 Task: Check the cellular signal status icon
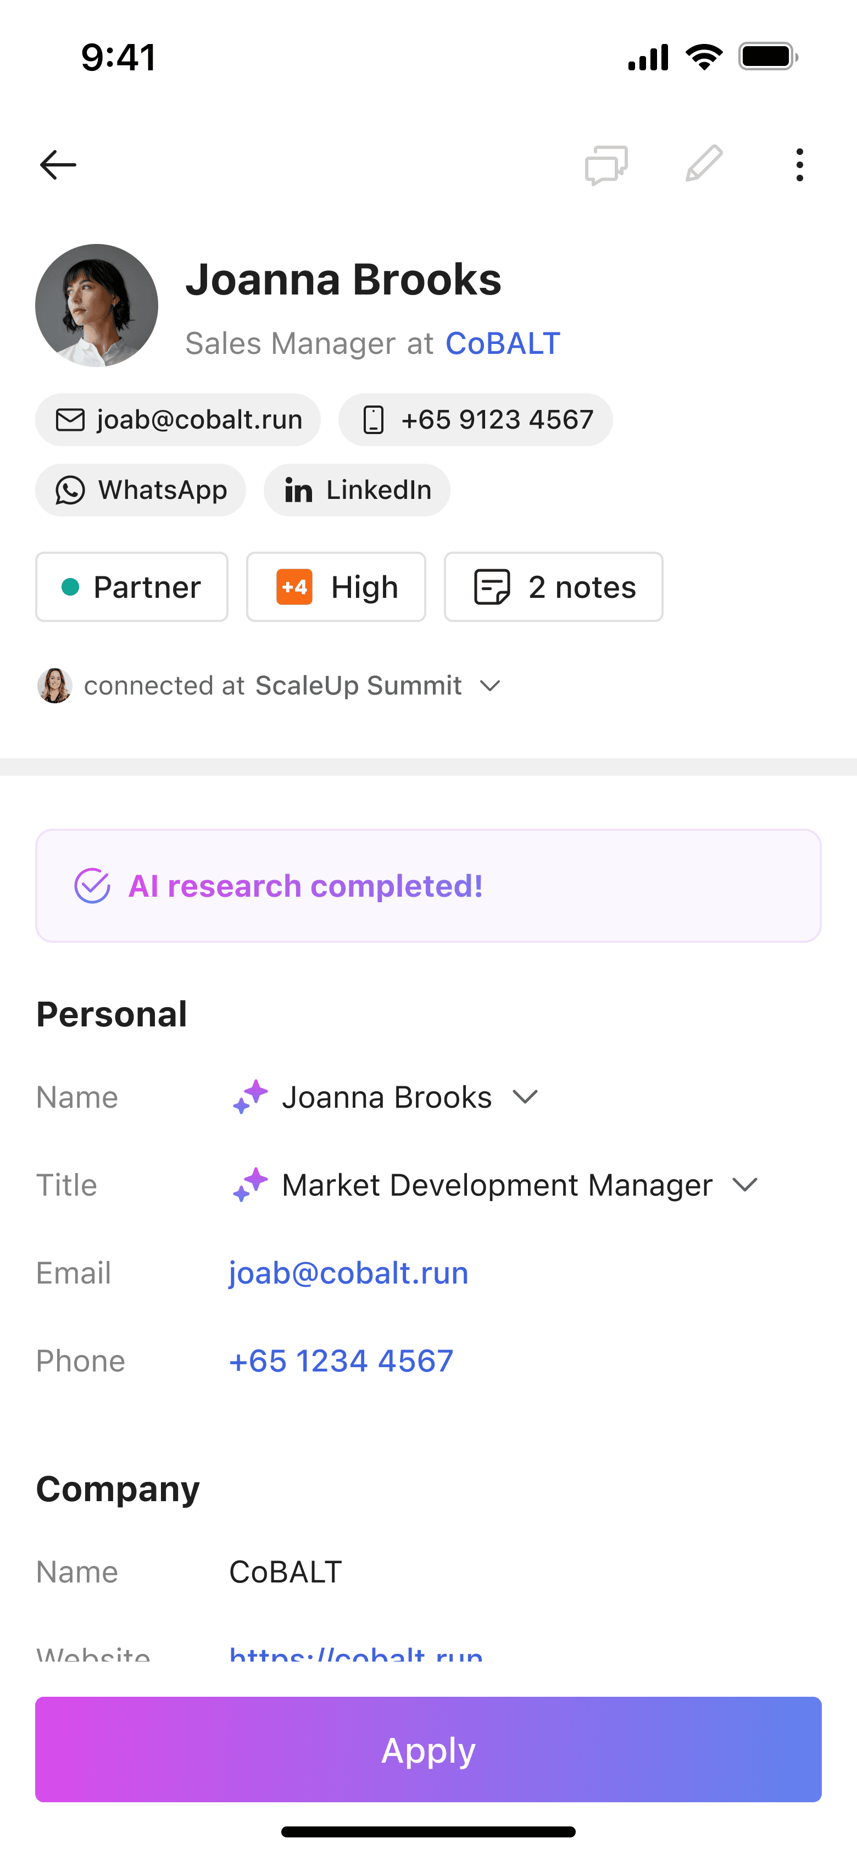point(648,57)
